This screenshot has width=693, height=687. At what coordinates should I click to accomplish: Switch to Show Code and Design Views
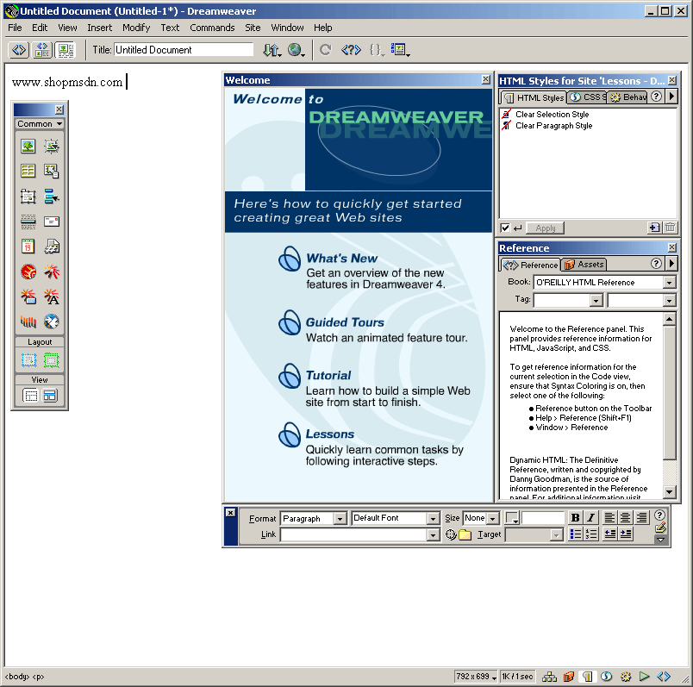[42, 50]
